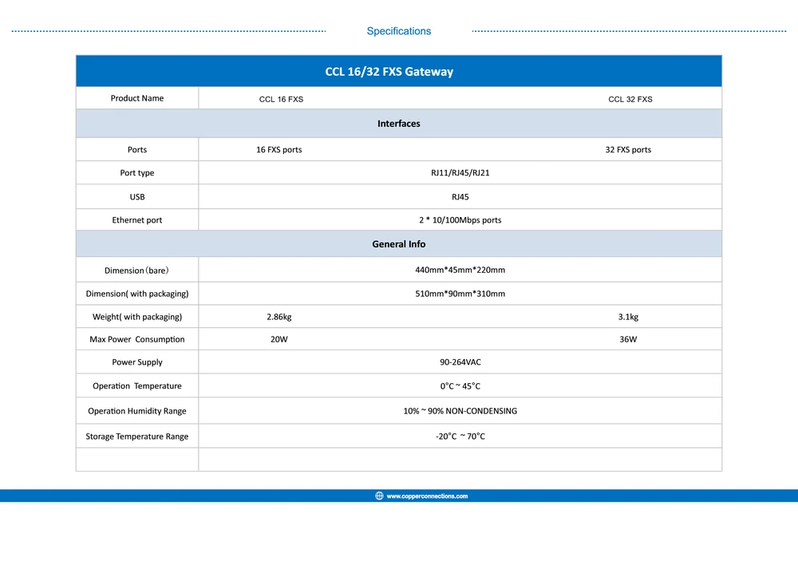Click the 36W max power value
This screenshot has width=798, height=565.
pyautogui.click(x=628, y=339)
